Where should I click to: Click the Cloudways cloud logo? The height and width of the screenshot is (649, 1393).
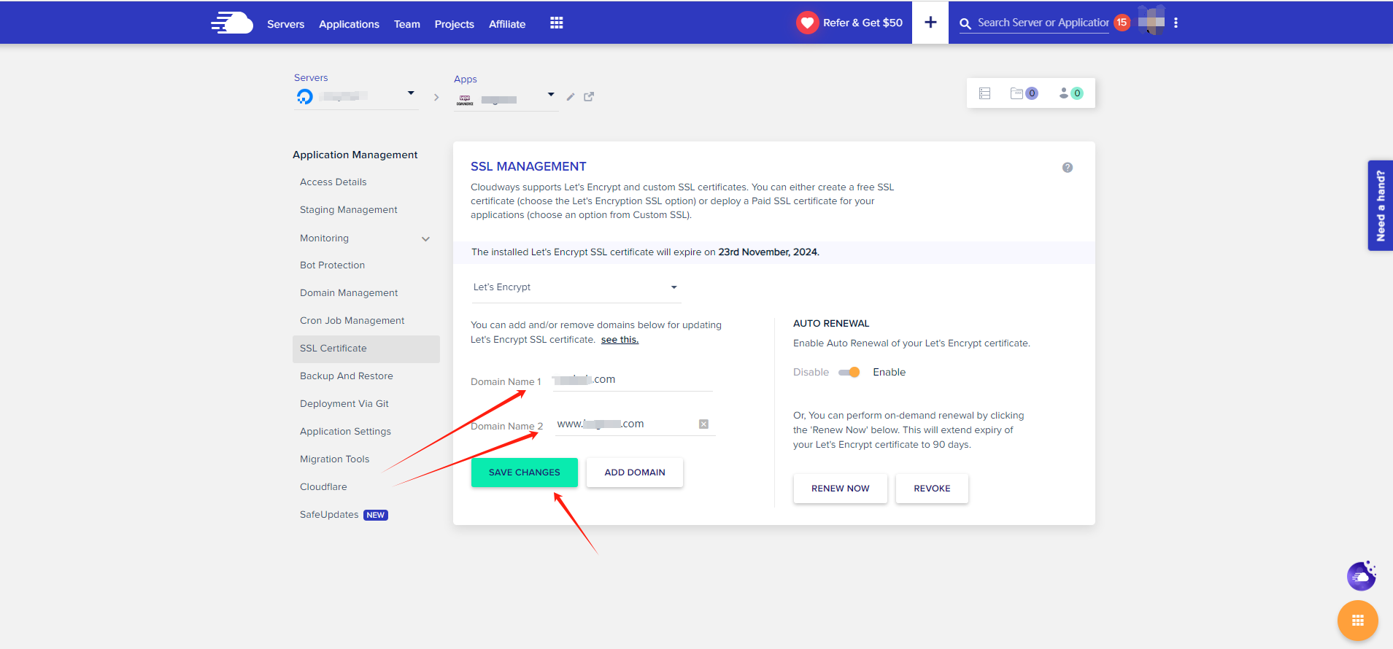click(232, 23)
